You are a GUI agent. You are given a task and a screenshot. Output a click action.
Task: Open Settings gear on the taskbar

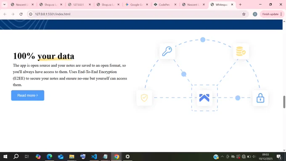coord(127,156)
